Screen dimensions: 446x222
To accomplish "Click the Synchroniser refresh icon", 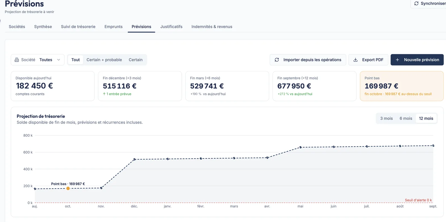I will [x=416, y=4].
